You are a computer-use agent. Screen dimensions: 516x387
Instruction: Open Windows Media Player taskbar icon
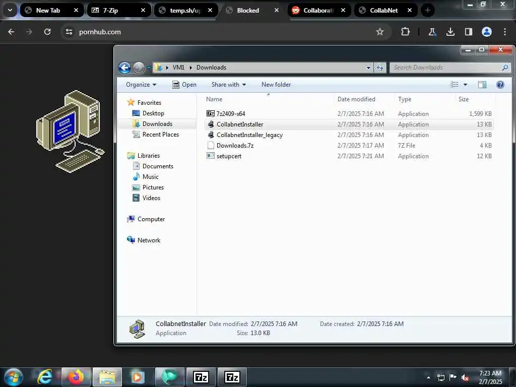coord(138,377)
